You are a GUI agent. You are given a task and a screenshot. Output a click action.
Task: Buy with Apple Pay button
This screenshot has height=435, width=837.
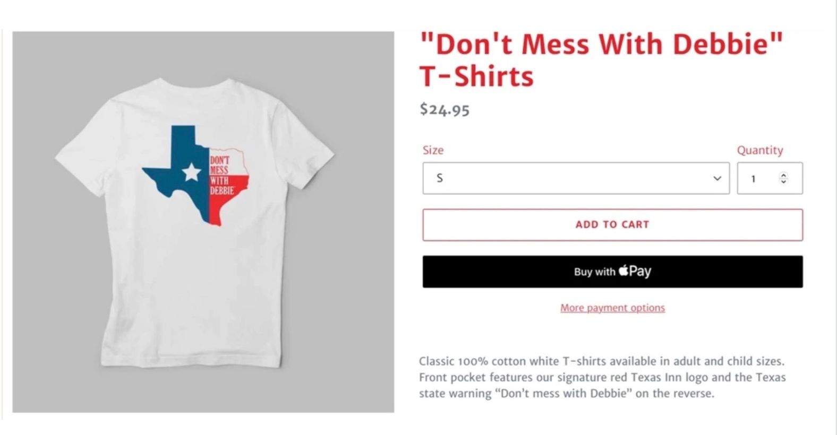tap(612, 272)
